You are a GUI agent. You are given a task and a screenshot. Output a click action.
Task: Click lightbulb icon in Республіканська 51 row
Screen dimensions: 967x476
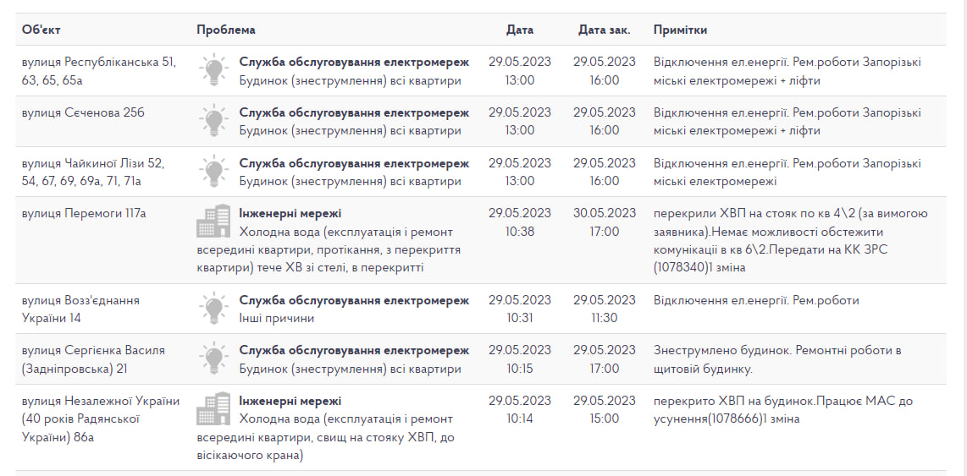(x=213, y=70)
